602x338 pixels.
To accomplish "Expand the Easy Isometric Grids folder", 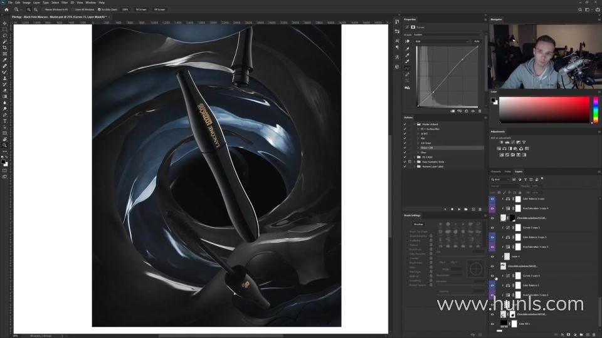I will 415,161.
